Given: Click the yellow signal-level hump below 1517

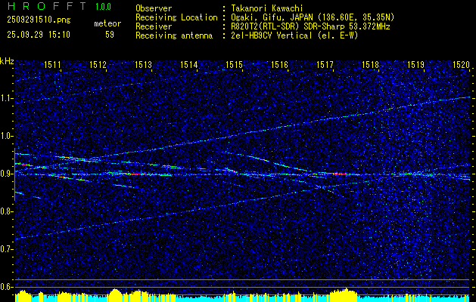Looking at the screenshot, I should click(344, 295).
